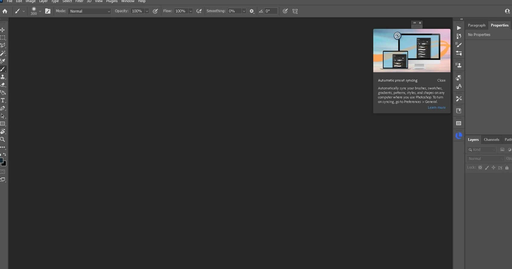Select the Pen tool
The image size is (512, 269).
[2, 108]
